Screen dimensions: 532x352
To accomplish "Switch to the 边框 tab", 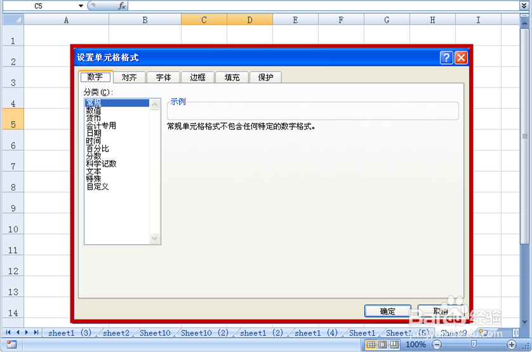I will tap(198, 77).
